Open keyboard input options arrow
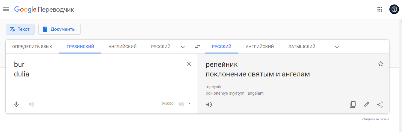 pyautogui.click(x=189, y=103)
